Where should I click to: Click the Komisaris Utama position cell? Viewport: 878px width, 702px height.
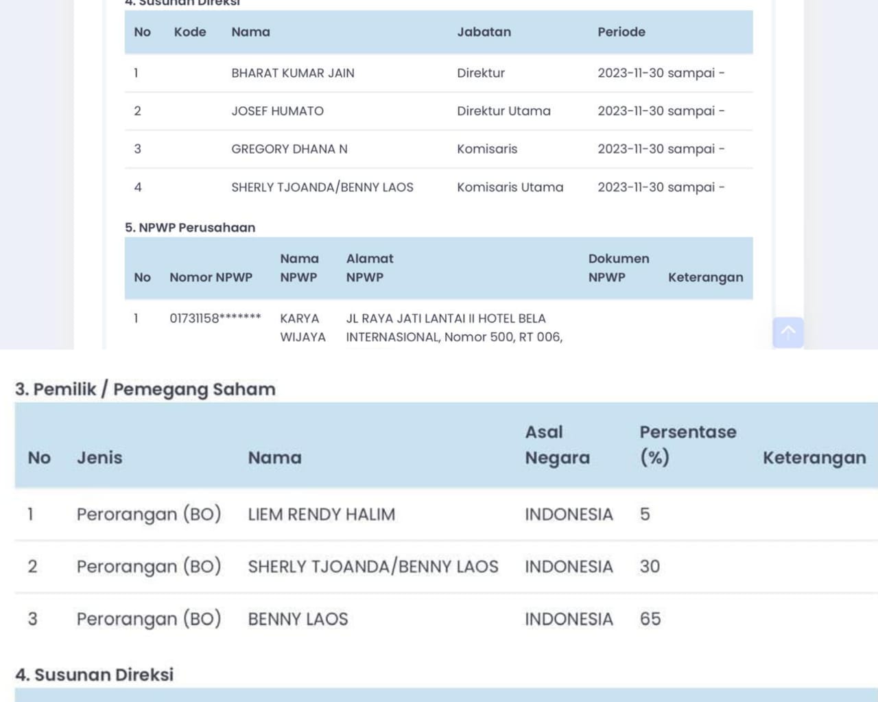(x=510, y=187)
